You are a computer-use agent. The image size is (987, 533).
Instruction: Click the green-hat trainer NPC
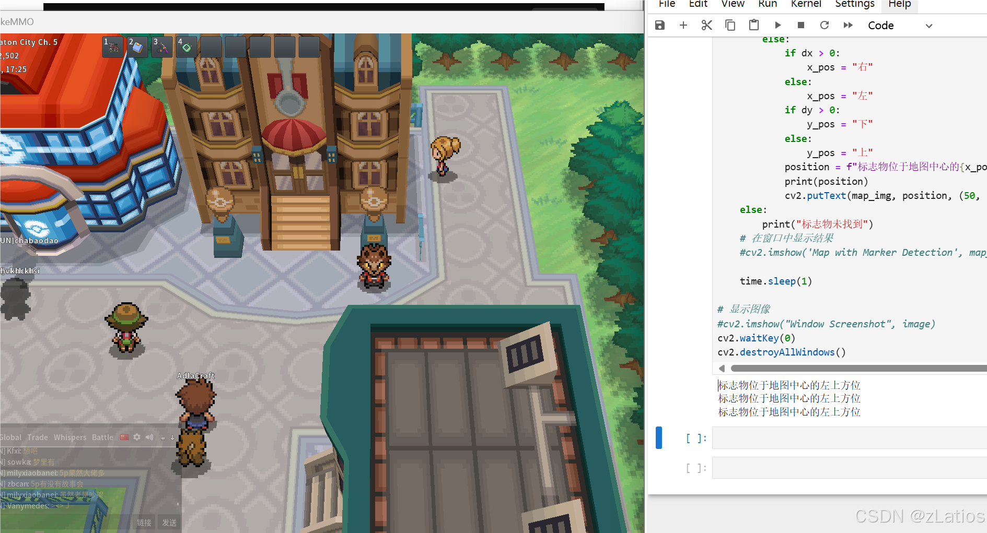tap(126, 328)
